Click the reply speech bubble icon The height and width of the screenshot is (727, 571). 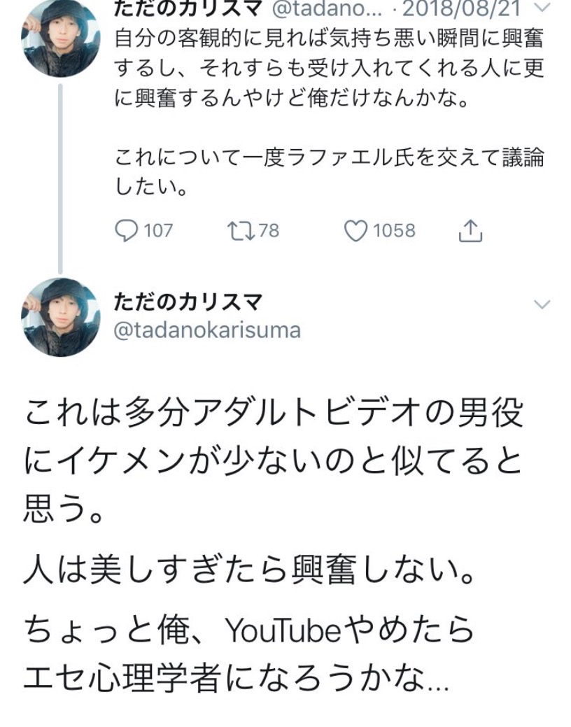127,230
